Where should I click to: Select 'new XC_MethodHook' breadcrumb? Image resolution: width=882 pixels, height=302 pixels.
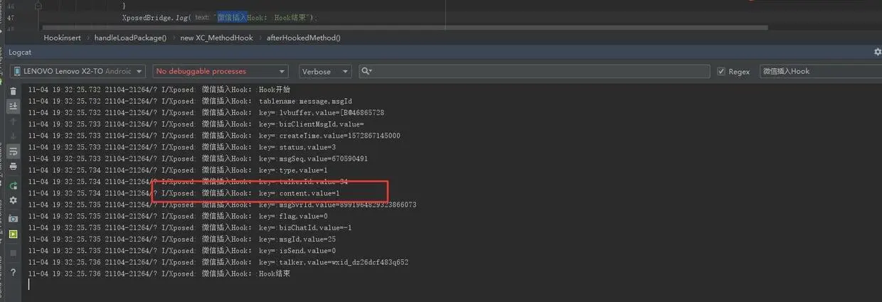click(216, 38)
